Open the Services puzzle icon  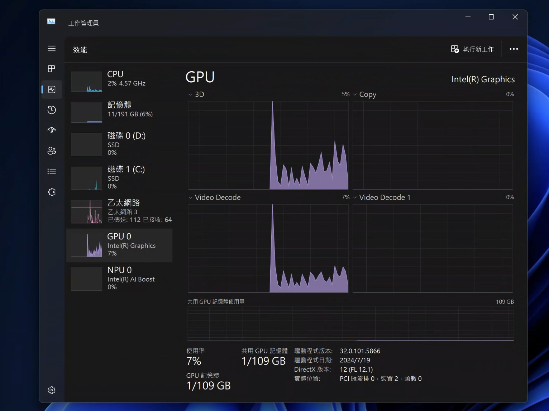52,192
